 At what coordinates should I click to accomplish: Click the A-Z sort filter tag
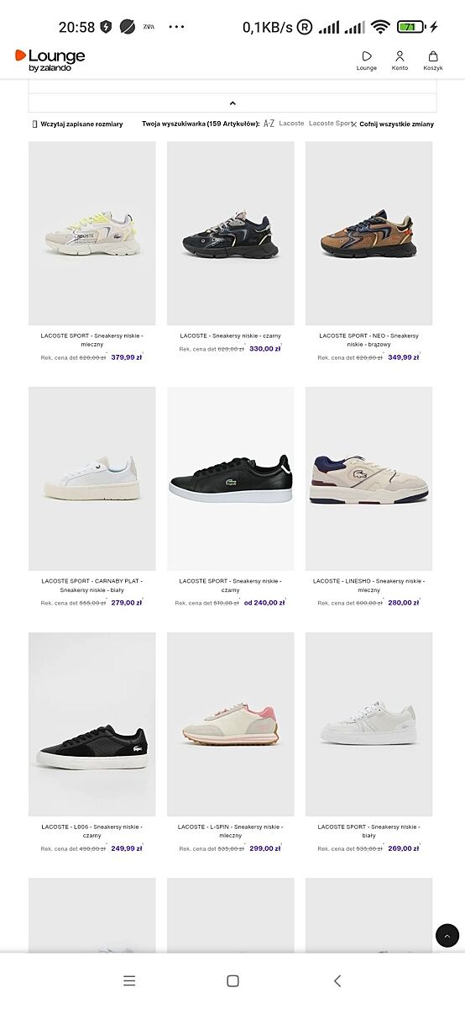[269, 124]
